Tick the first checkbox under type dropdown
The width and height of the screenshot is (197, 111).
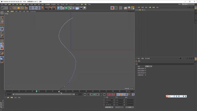(x=146, y=68)
